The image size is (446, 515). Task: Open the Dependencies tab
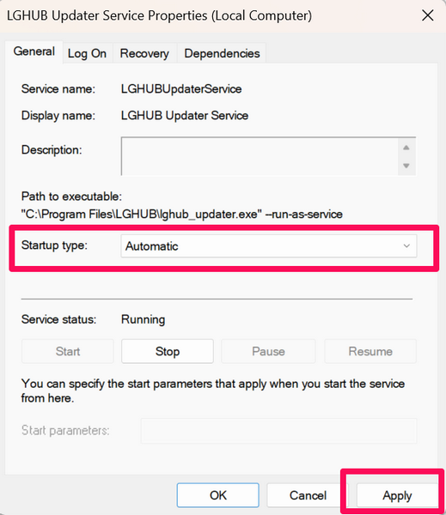(222, 53)
